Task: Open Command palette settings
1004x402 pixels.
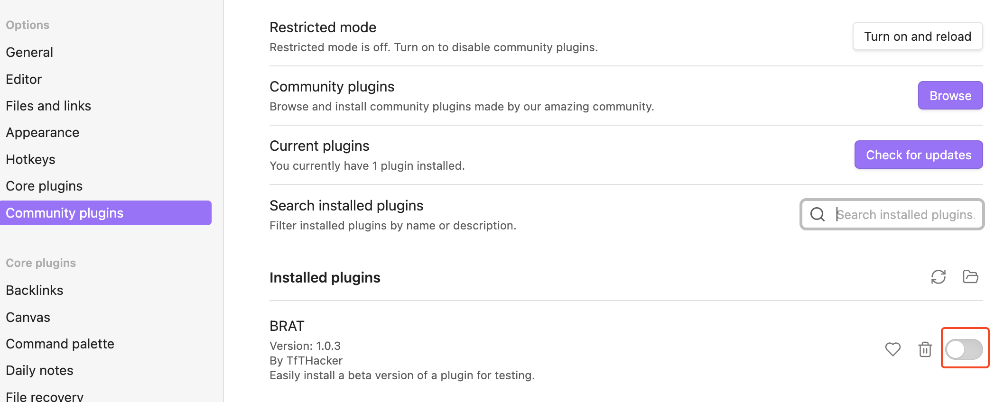Action: (x=60, y=344)
